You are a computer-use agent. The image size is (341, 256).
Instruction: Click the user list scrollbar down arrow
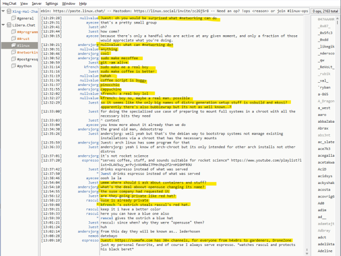(x=337, y=253)
